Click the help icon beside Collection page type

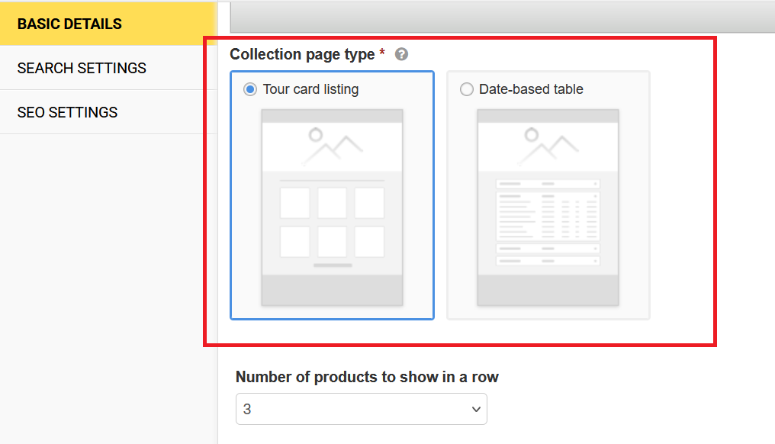pyautogui.click(x=402, y=55)
